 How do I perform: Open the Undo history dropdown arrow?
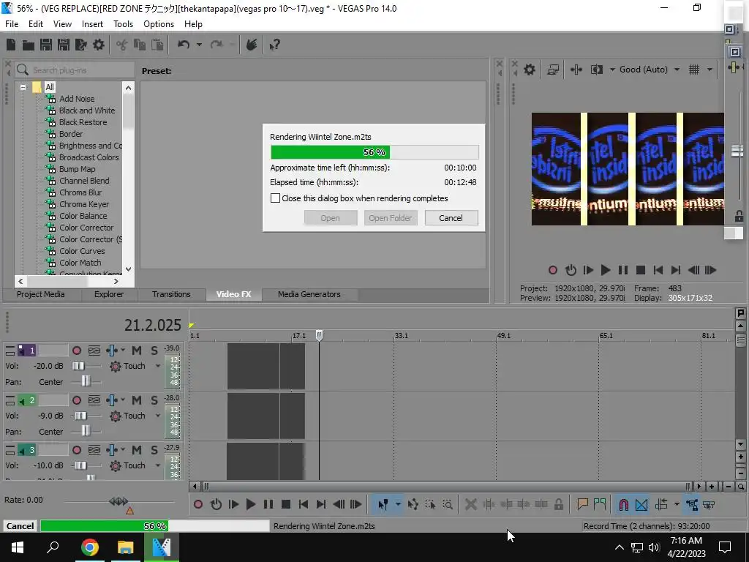(199, 45)
